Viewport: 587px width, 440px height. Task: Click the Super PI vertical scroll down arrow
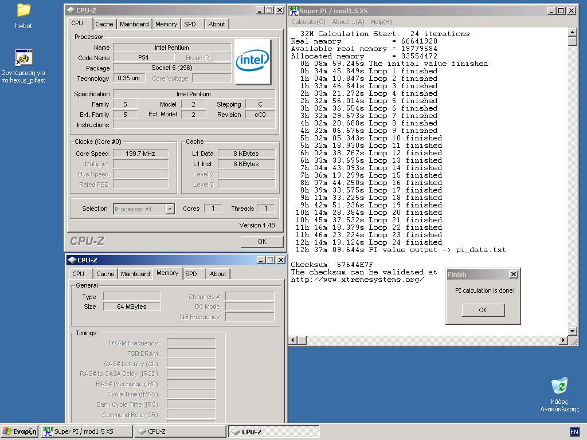tap(573, 331)
